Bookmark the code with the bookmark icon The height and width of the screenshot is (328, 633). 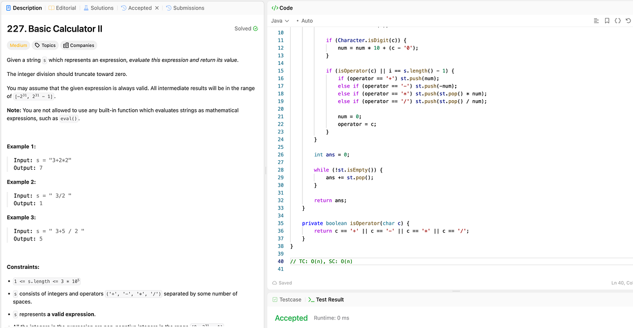click(x=607, y=21)
